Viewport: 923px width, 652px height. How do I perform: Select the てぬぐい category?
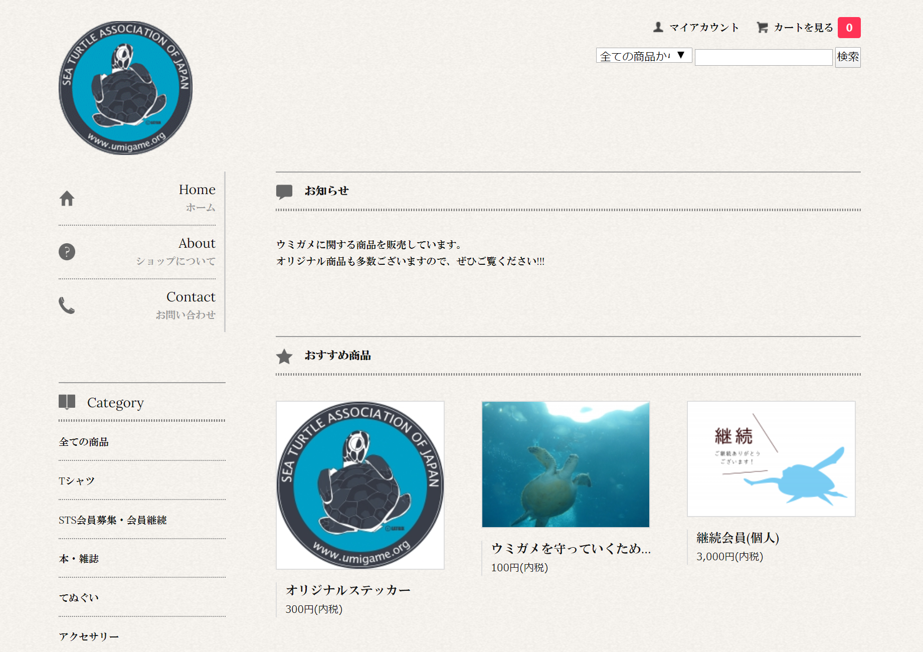(x=79, y=598)
